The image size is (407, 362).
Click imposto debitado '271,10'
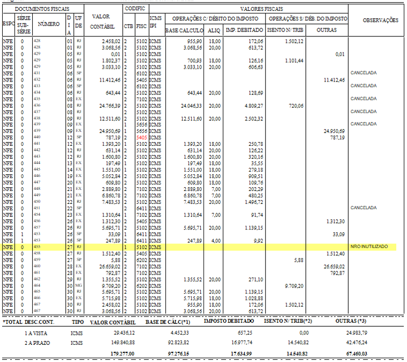(255, 279)
